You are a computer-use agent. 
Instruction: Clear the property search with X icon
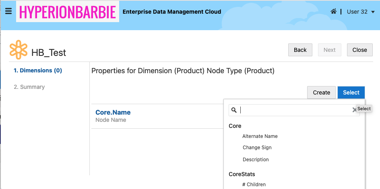click(354, 110)
